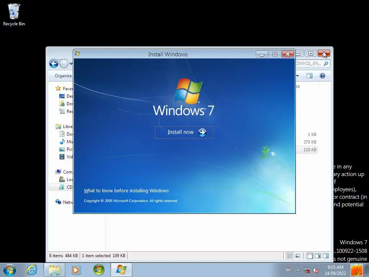Click the 375 KB file size cell
The height and width of the screenshot is (277, 369).
(x=310, y=142)
